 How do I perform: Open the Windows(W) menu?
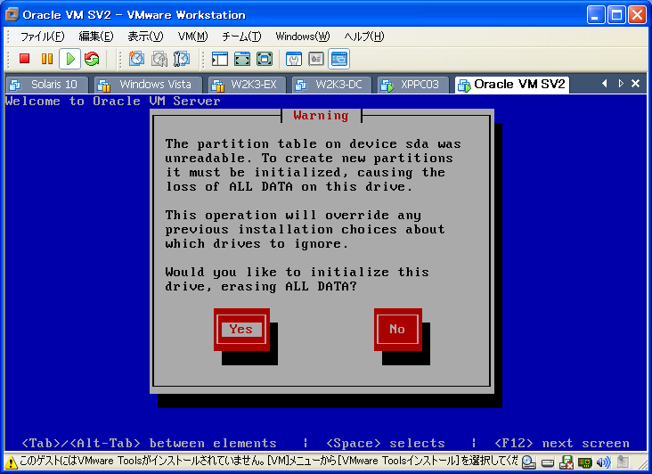click(x=303, y=37)
